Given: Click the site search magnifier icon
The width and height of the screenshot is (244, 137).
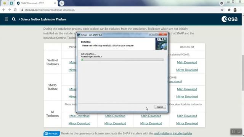Looking at the screenshot, I should (x=14, y=19).
